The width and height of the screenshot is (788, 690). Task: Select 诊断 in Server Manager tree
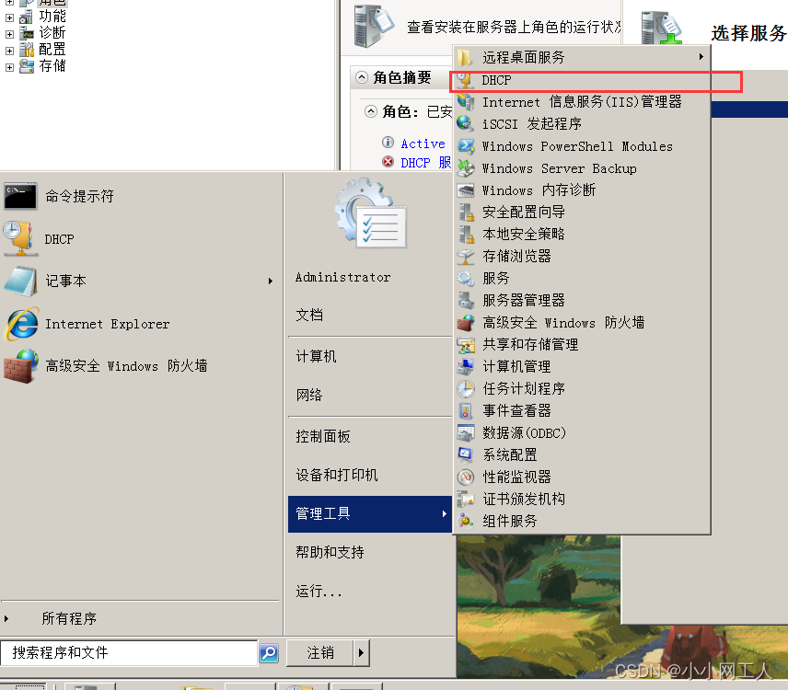52,33
